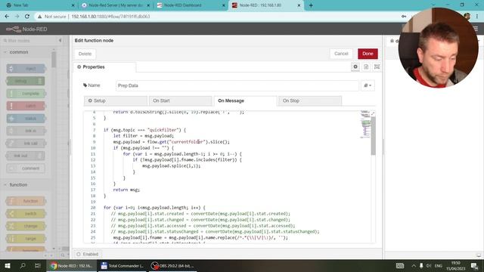The height and width of the screenshot is (272, 484).
Task: Reload the browser page
Action: coord(27,17)
